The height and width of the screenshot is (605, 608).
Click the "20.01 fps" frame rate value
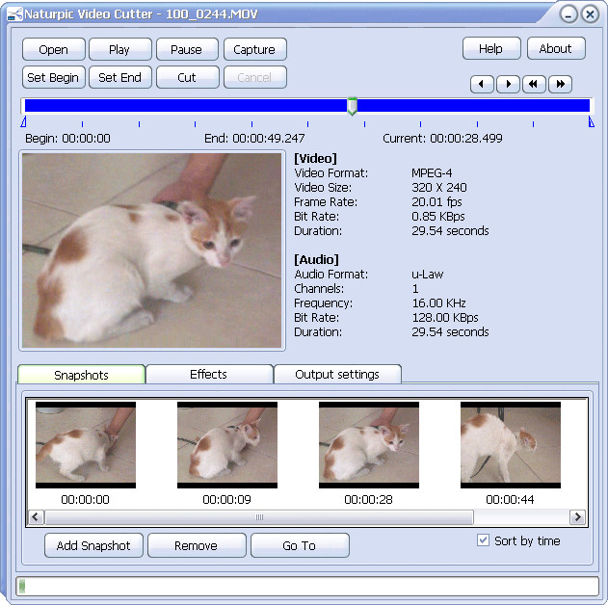(x=436, y=202)
